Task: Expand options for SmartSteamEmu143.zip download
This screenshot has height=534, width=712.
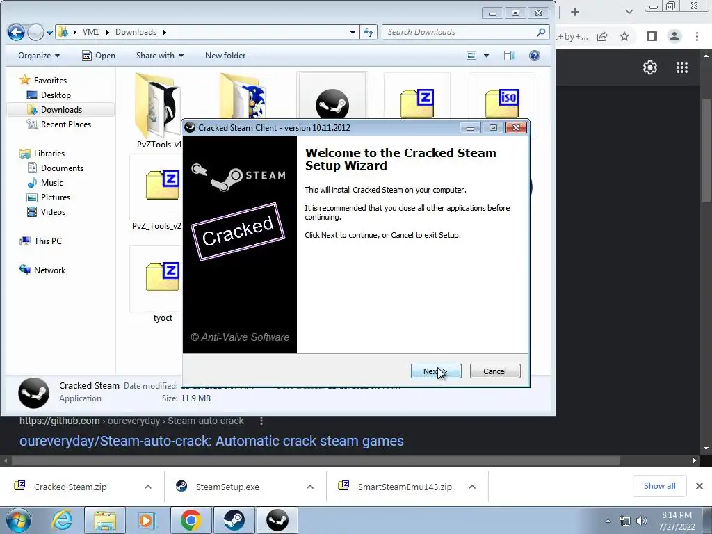Action: [472, 487]
